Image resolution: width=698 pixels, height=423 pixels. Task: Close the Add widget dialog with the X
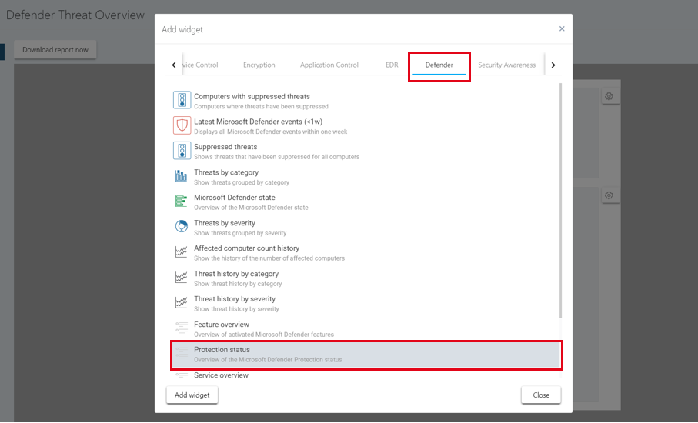click(562, 29)
